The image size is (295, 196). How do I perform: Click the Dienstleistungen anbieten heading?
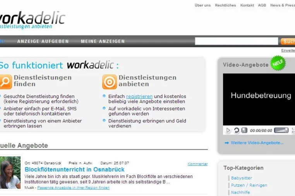pyautogui.click(x=147, y=81)
